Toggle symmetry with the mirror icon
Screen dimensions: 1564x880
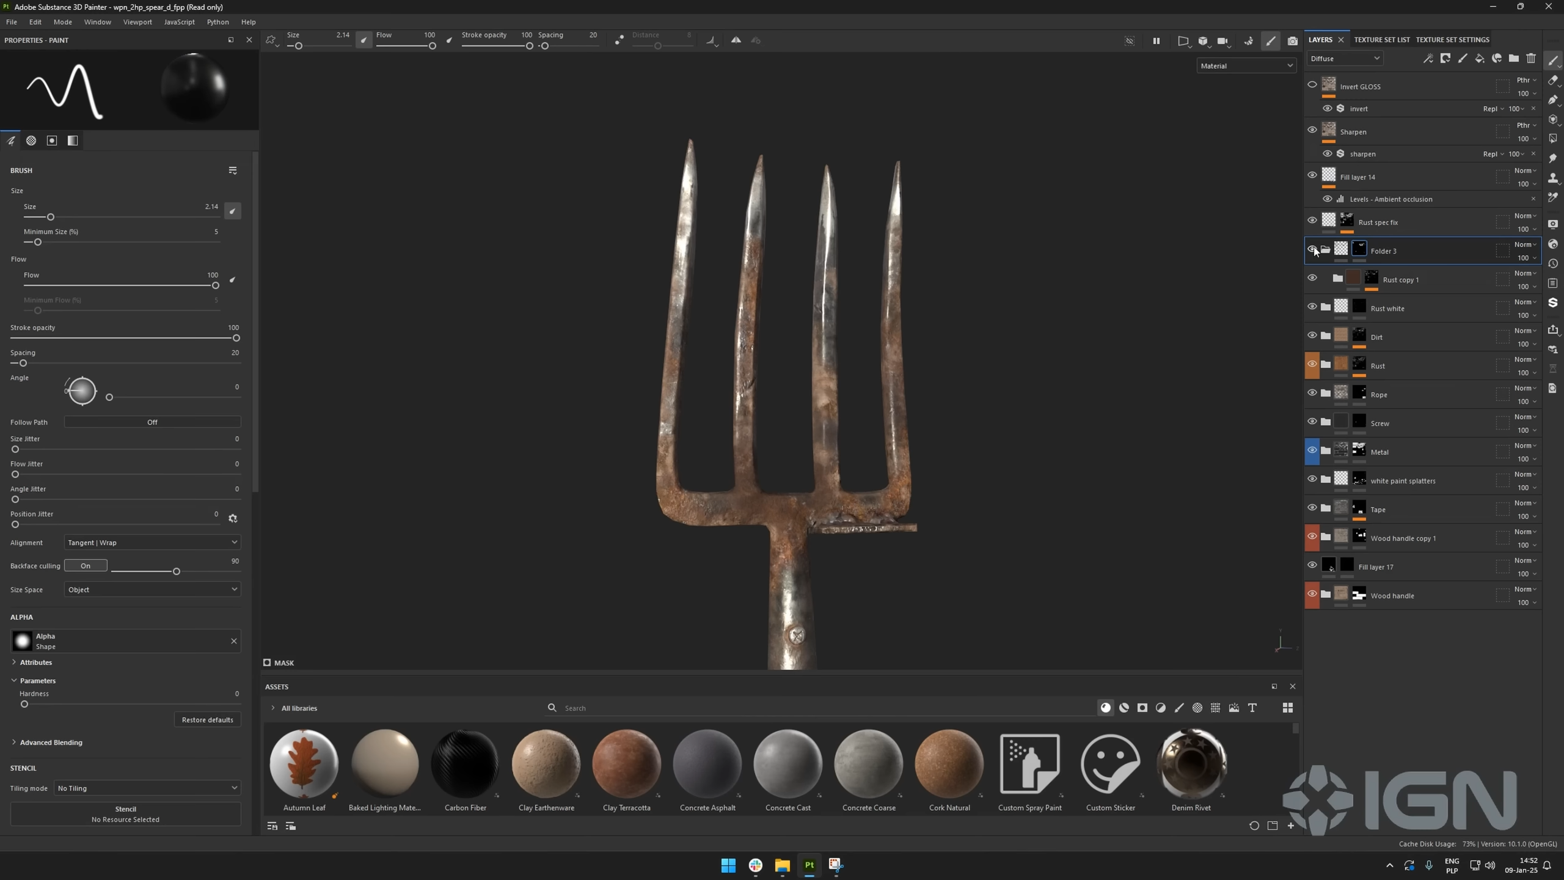pyautogui.click(x=736, y=40)
